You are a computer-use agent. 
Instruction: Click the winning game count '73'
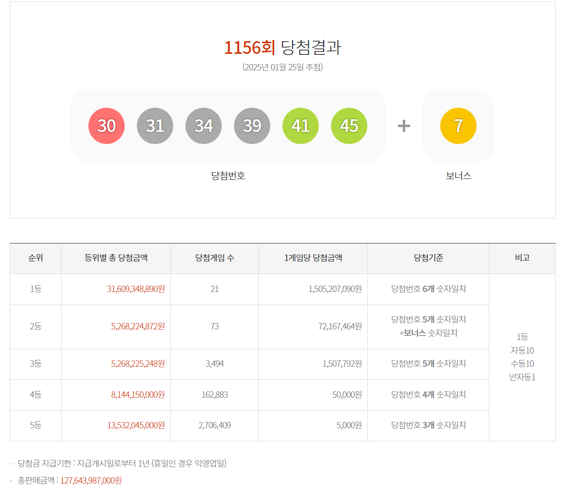point(215,326)
